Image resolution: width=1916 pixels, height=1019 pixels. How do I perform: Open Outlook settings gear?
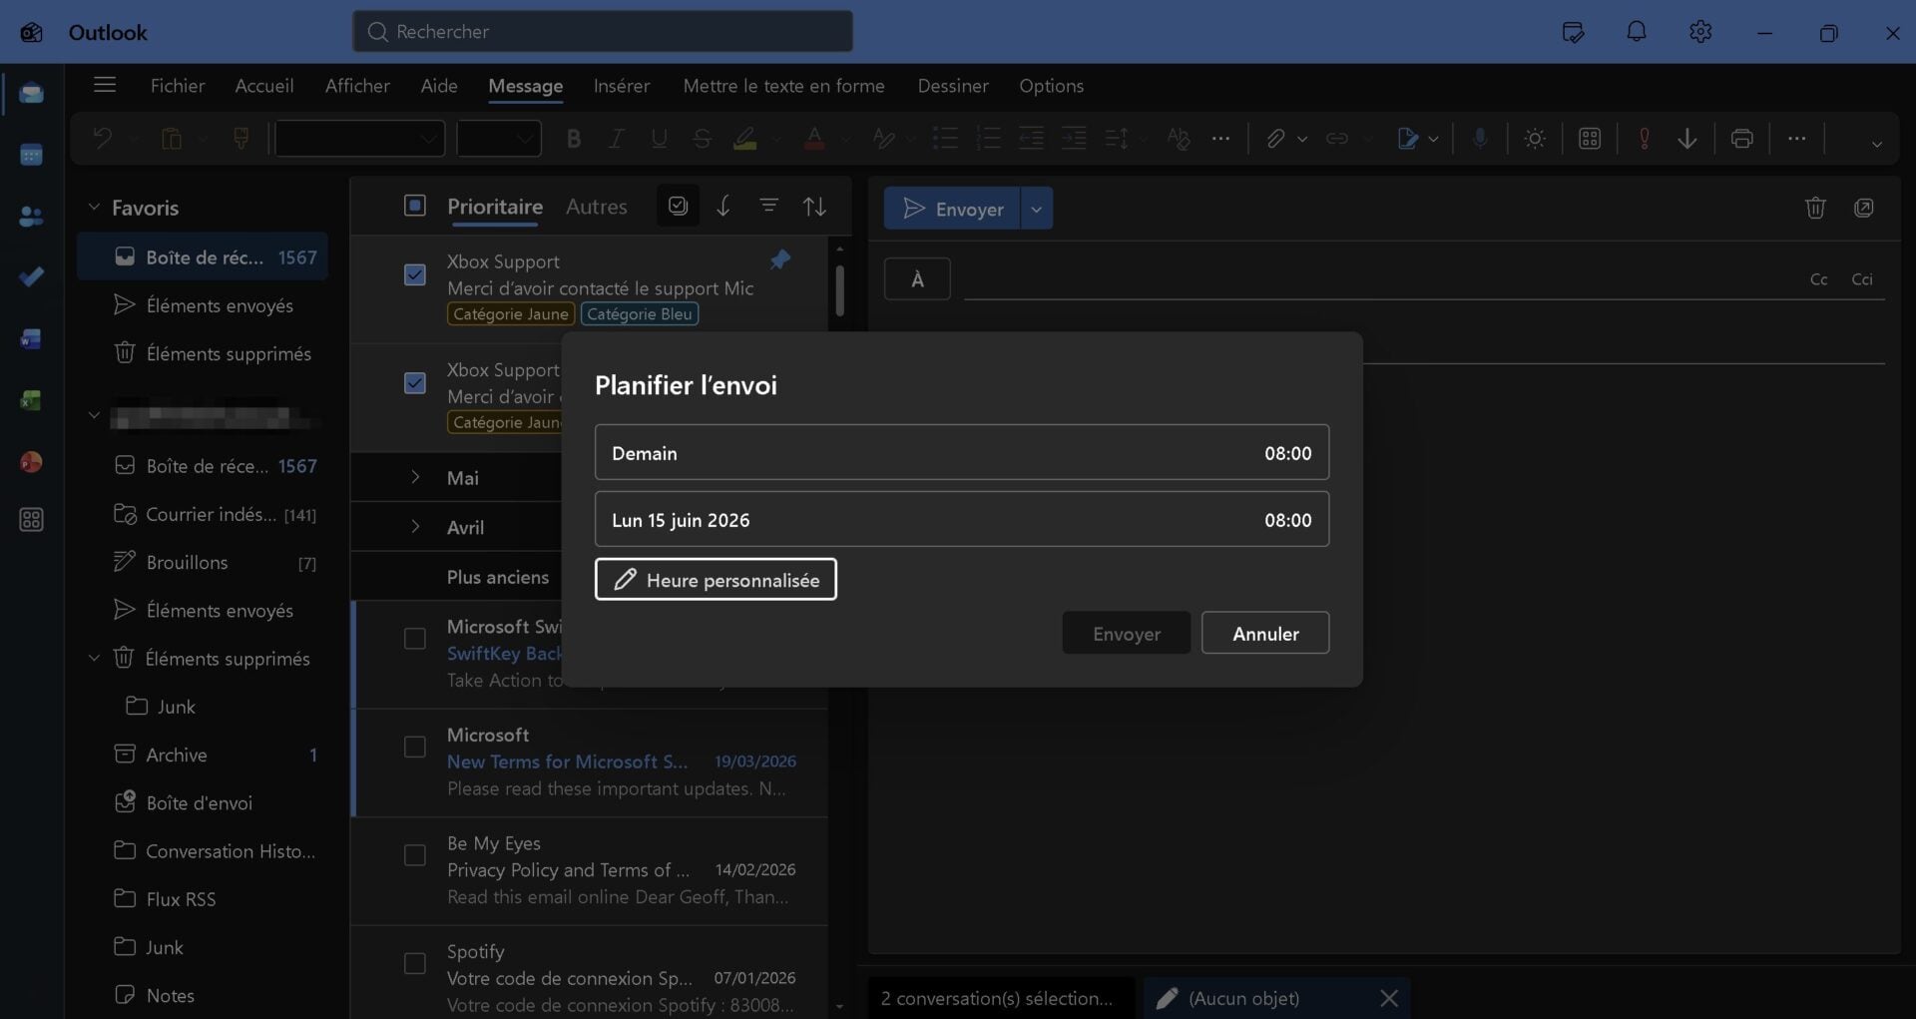pyautogui.click(x=1700, y=32)
